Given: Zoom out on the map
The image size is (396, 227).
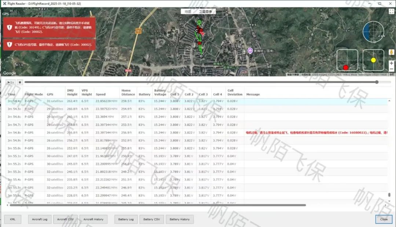Looking at the screenshot, I should (391, 69).
